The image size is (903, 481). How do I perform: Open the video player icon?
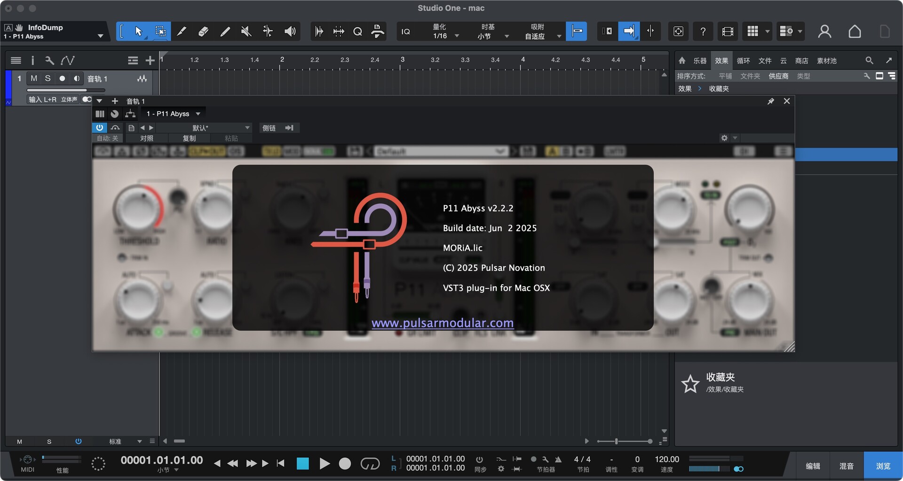pos(728,31)
